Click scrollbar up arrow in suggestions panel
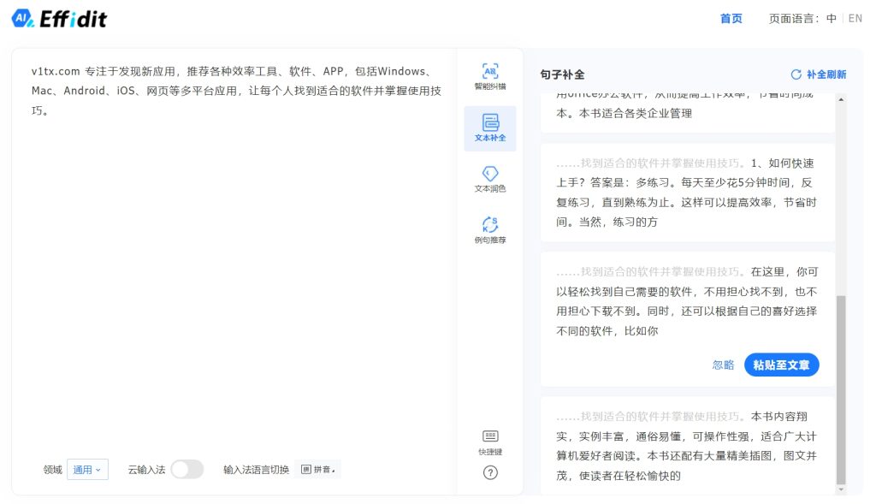The width and height of the screenshot is (876, 504). [841, 100]
